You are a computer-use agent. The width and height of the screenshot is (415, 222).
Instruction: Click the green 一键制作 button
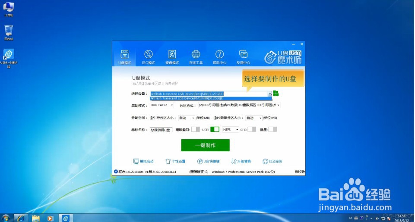(x=206, y=145)
